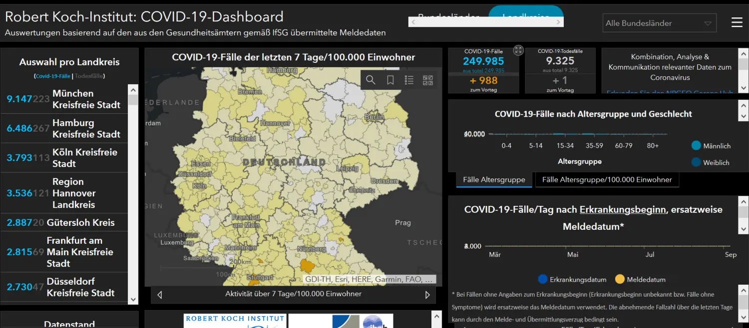The height and width of the screenshot is (328, 749).
Task: Click the left chevron beside Bundesländer
Action: point(413,22)
